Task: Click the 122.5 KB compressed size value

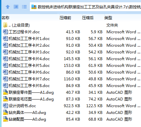Action: pos(94,106)
